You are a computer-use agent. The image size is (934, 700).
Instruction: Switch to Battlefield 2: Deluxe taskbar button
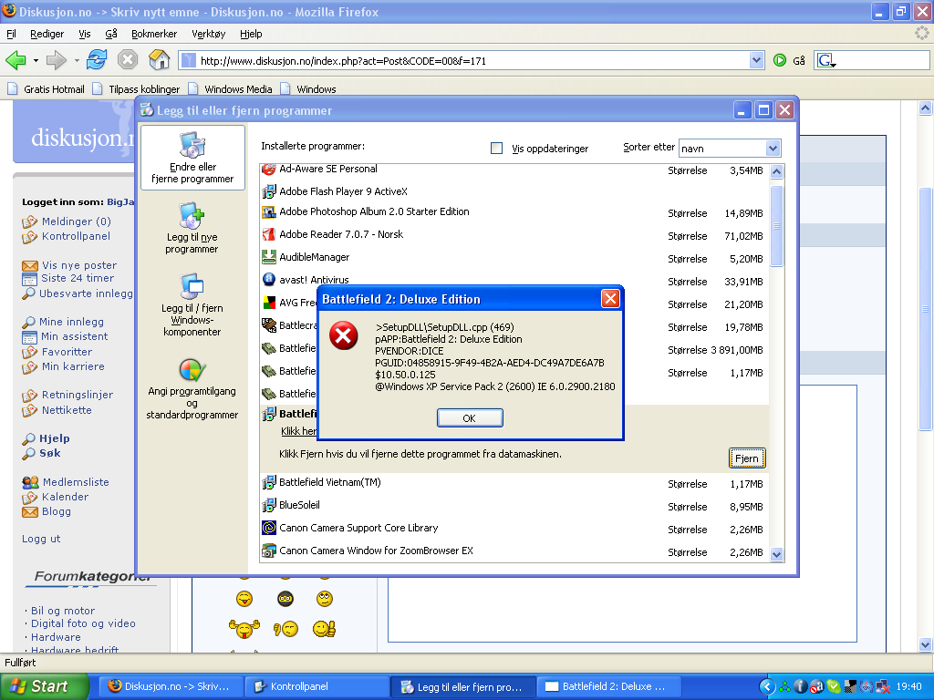point(607,686)
